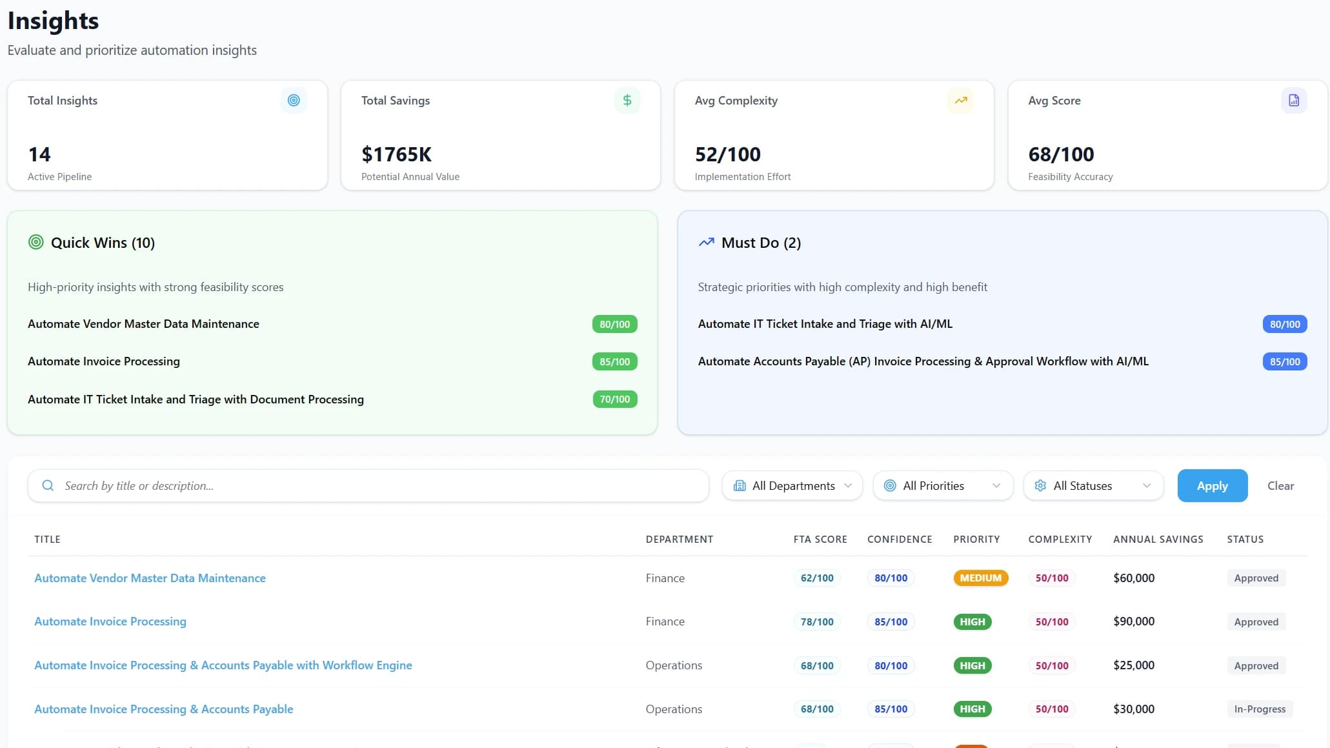Open the All Priorities dropdown
This screenshot has height=748, width=1330.
pyautogui.click(x=943, y=485)
